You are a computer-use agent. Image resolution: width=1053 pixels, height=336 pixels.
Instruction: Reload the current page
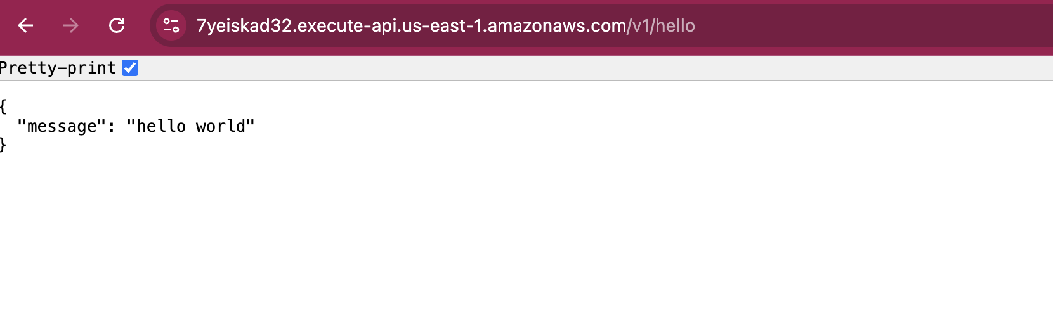click(117, 25)
